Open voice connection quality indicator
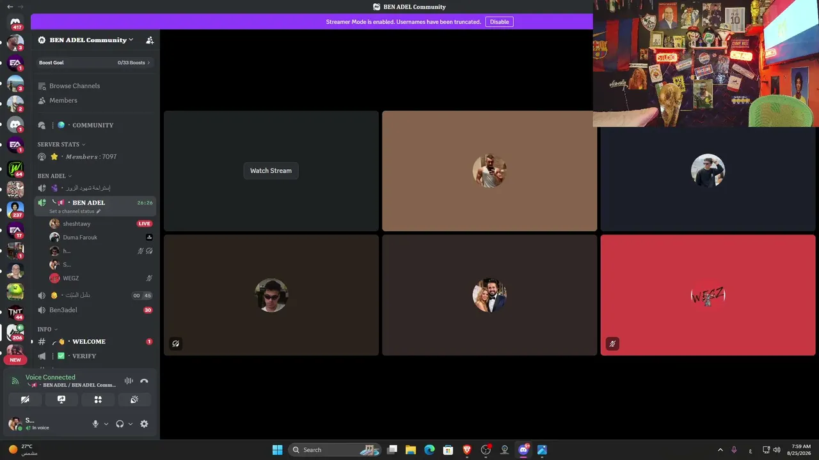This screenshot has width=819, height=460. click(15, 381)
